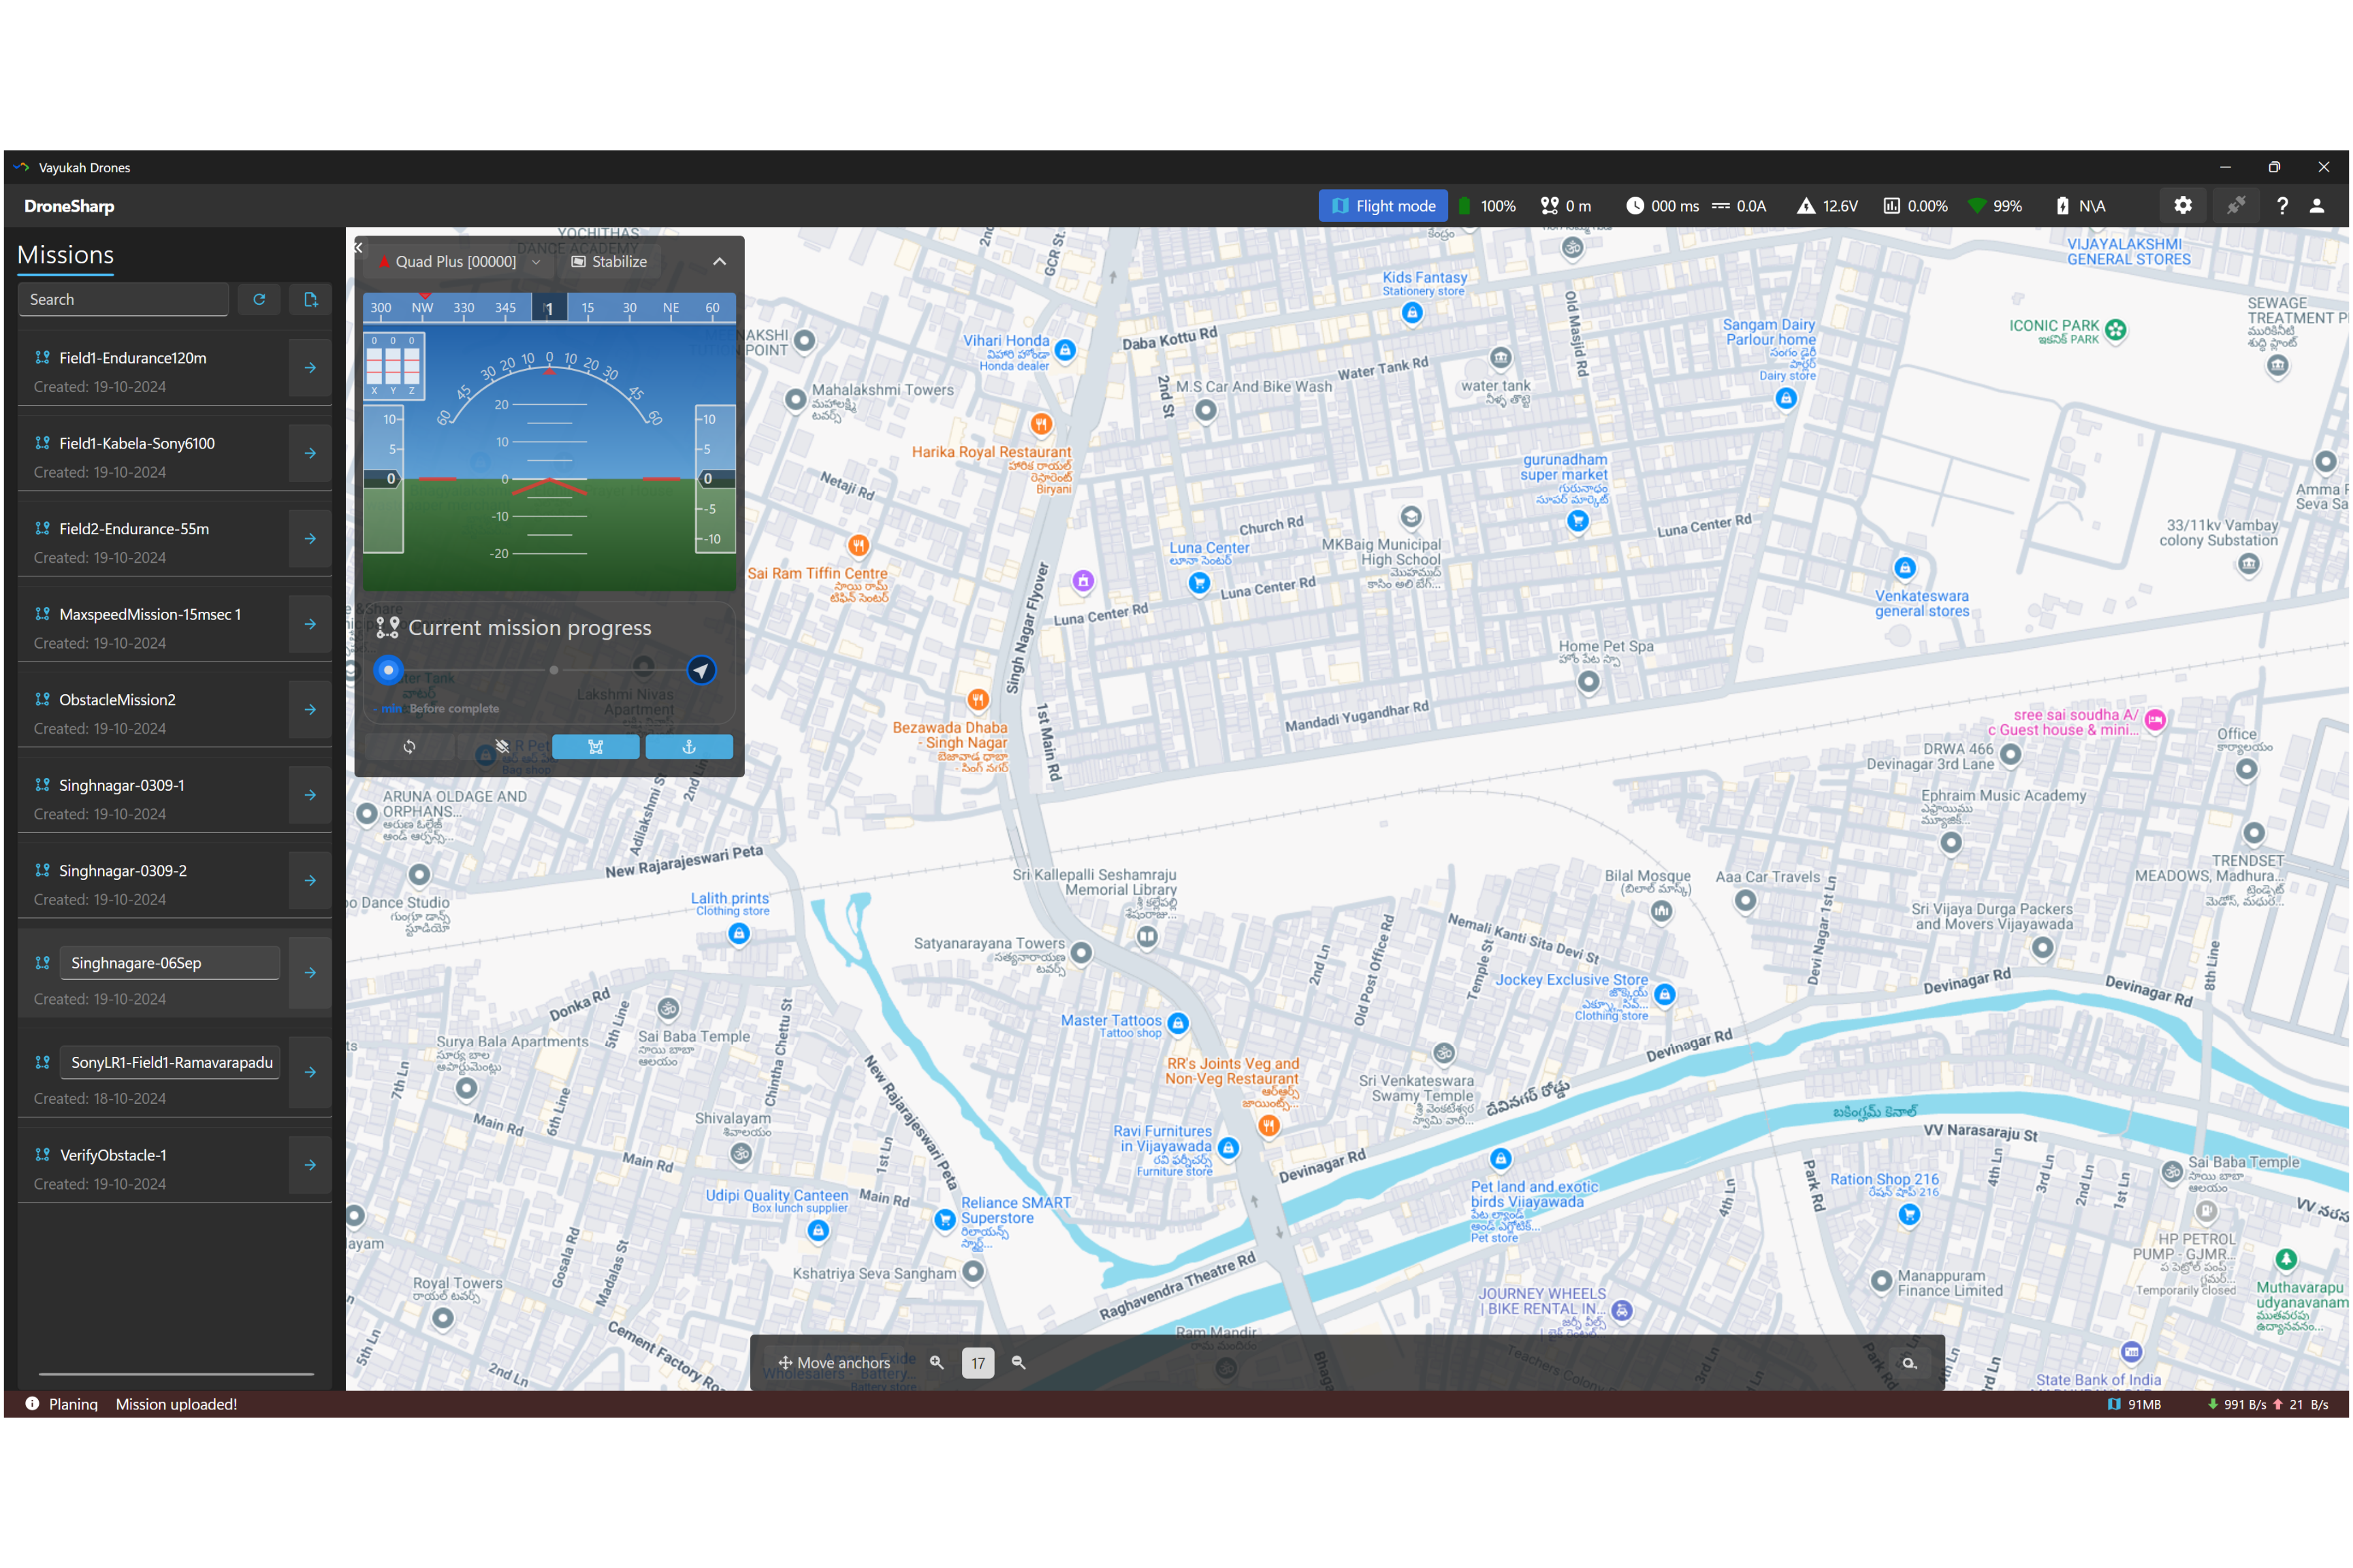2353x1568 pixels.
Task: Open Singhnagar-0309-1 with its arrow
Action: pyautogui.click(x=310, y=795)
